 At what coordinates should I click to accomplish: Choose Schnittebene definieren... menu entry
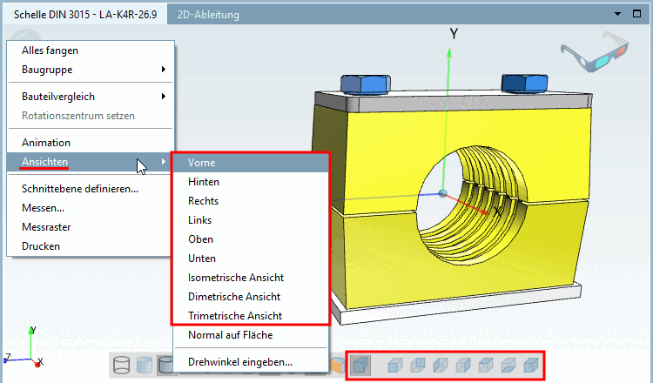tap(90, 189)
